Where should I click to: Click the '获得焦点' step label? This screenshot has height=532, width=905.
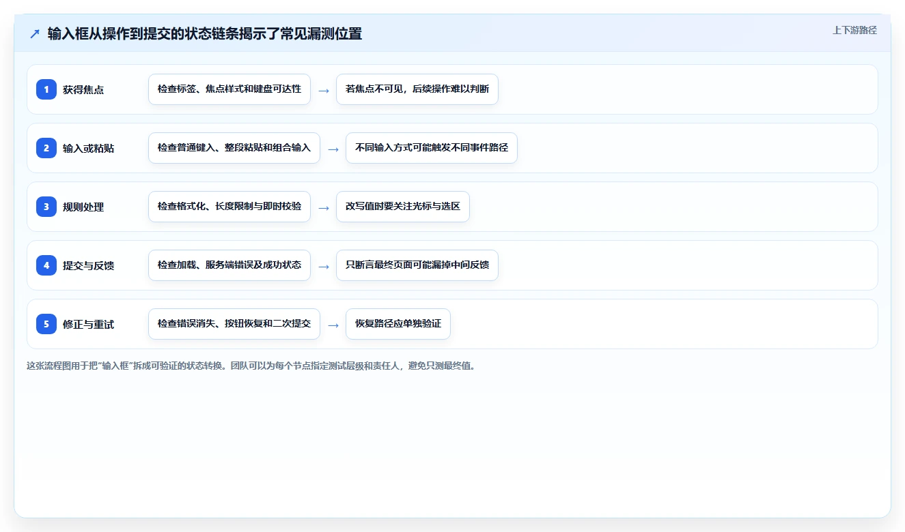[x=83, y=89]
